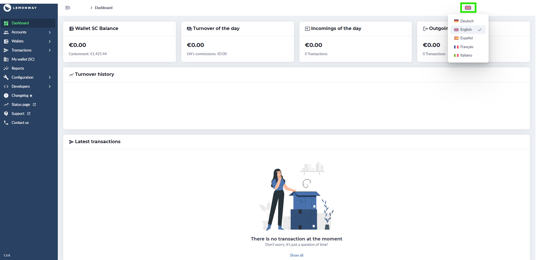Click the Contact us phone icon
The height and width of the screenshot is (260, 543).
coord(6,123)
